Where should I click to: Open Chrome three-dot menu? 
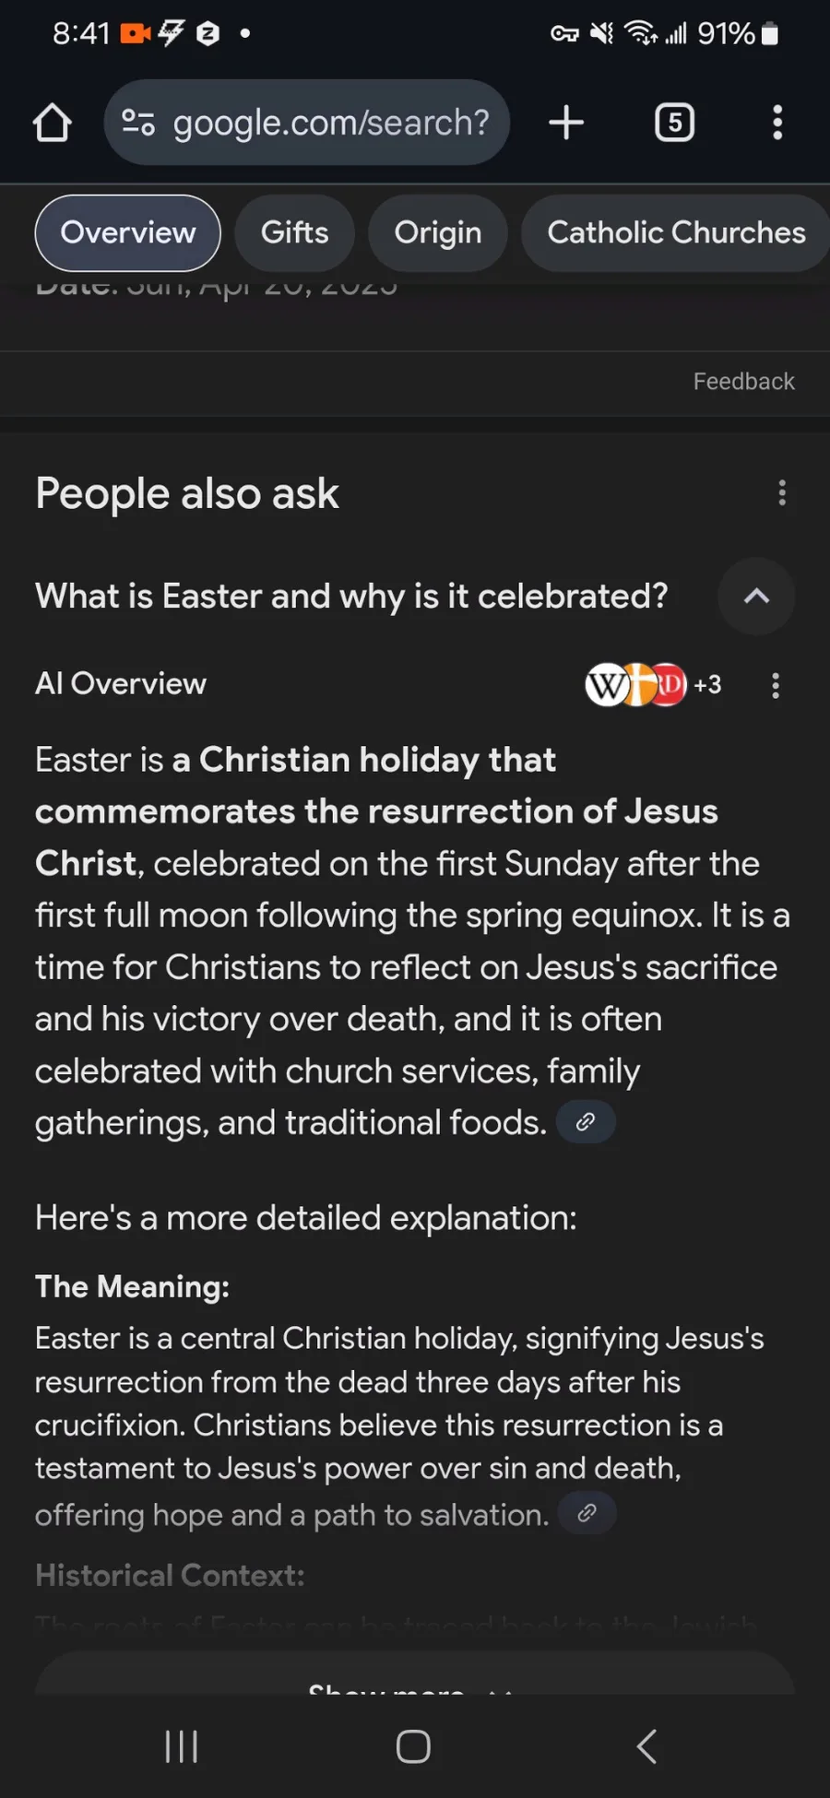pyautogui.click(x=777, y=123)
